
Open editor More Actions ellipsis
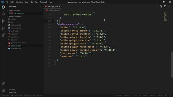(x=169, y=6)
